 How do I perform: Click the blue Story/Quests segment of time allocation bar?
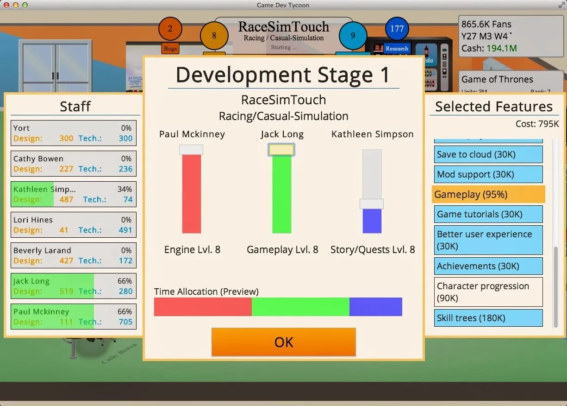point(376,307)
